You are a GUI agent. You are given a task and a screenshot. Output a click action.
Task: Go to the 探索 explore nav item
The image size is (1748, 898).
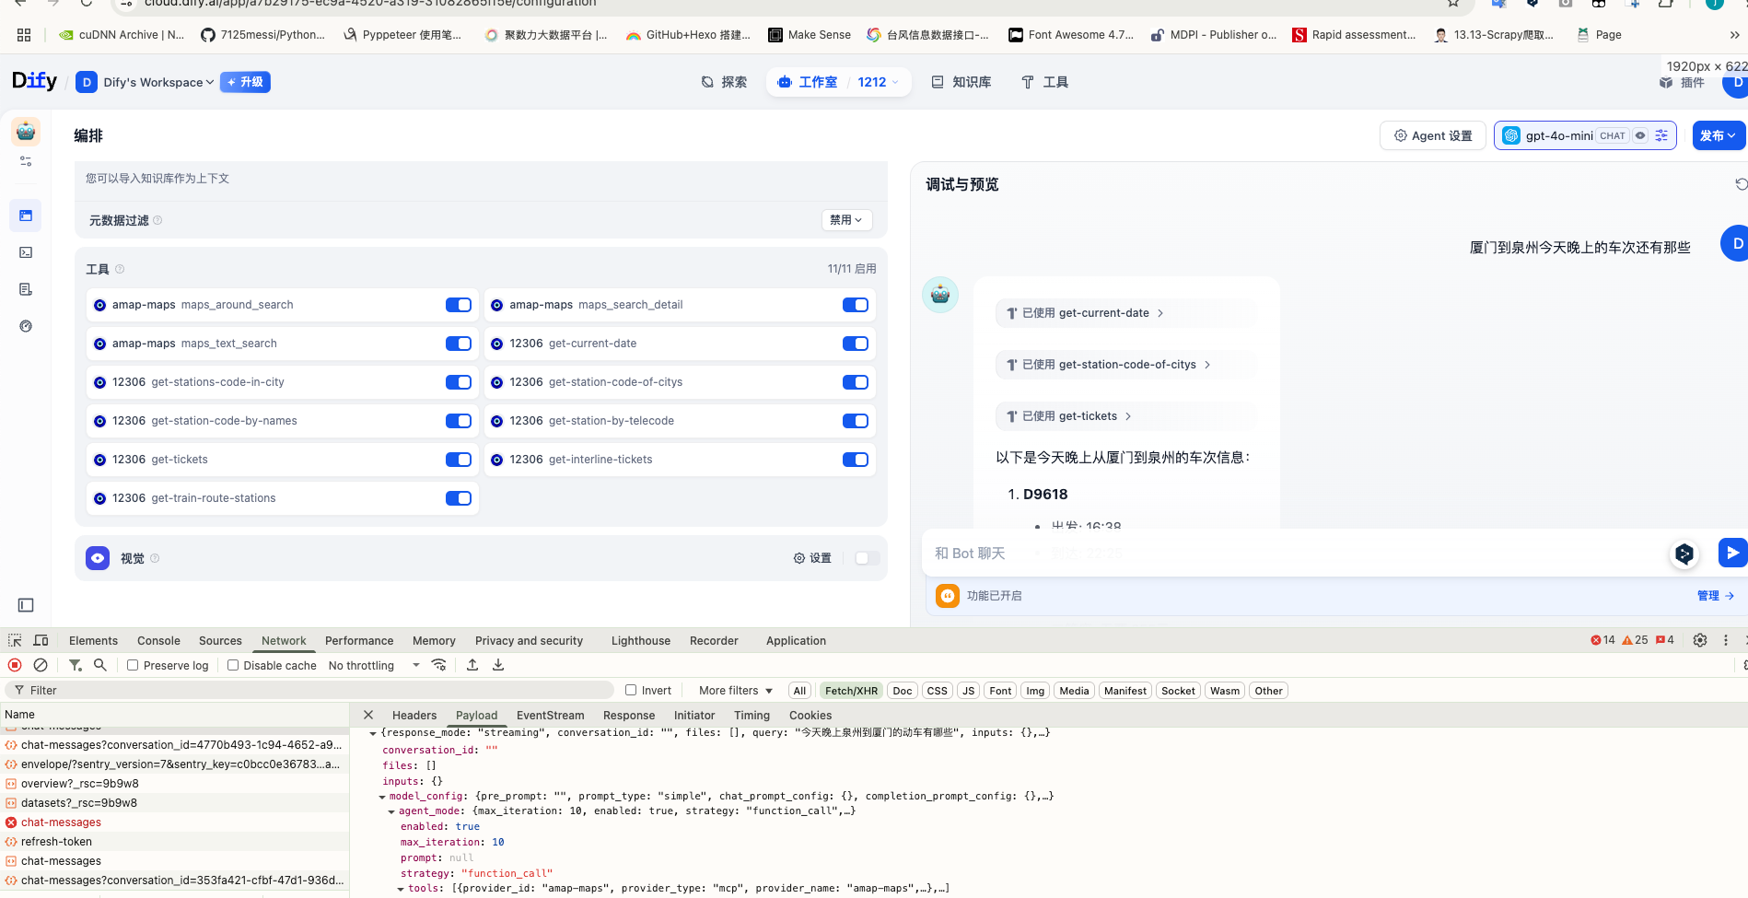pos(724,82)
